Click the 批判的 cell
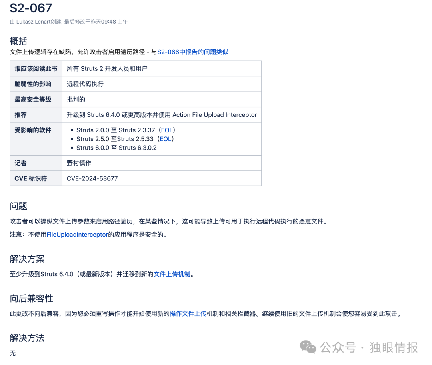Image resolution: width=432 pixels, height=365 pixels. (x=162, y=100)
